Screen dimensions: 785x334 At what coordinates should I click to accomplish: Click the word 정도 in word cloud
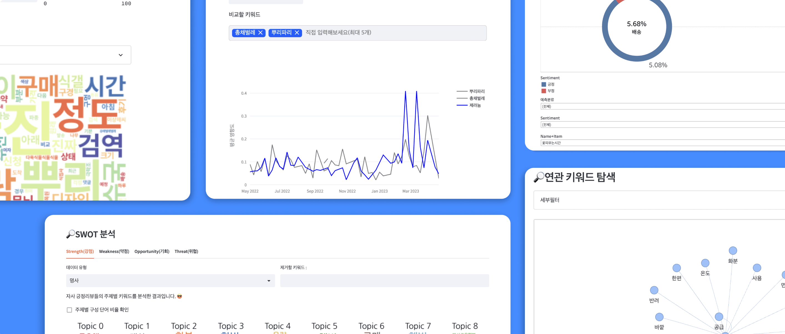click(87, 115)
